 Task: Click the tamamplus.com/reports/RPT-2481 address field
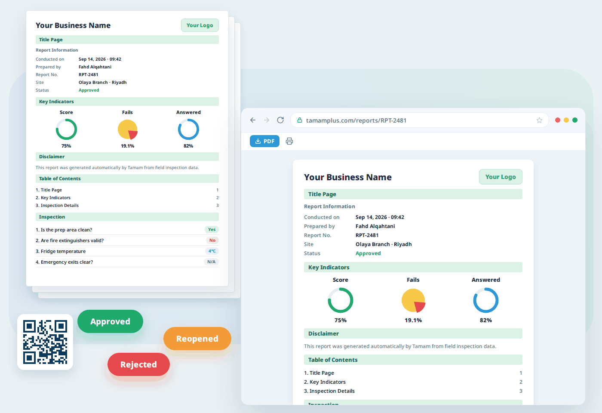(420, 120)
